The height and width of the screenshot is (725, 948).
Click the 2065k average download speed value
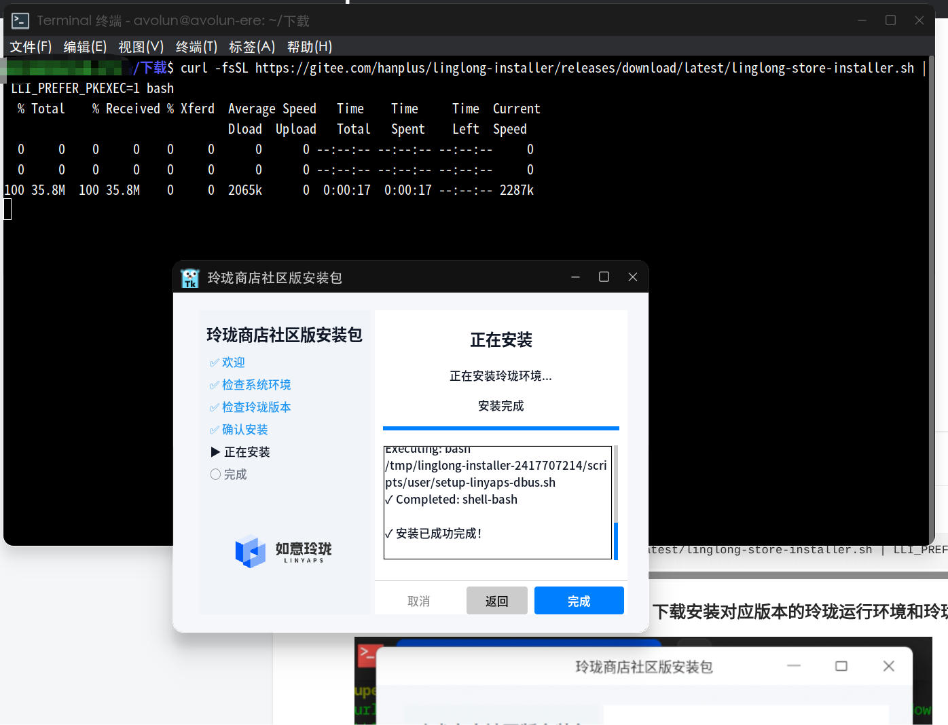245,190
